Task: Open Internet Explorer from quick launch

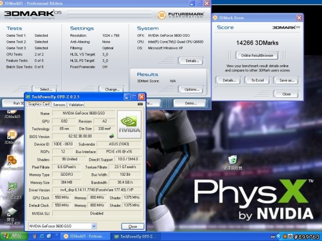Action: pos(42,236)
